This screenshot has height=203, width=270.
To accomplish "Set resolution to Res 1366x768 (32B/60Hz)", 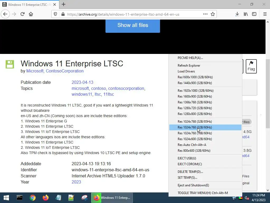I will point(205,102).
